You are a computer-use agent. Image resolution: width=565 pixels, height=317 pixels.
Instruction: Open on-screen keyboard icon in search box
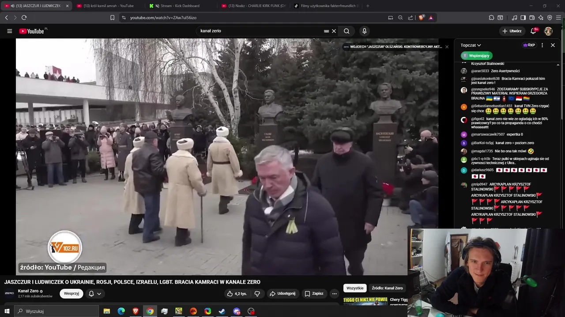click(326, 31)
